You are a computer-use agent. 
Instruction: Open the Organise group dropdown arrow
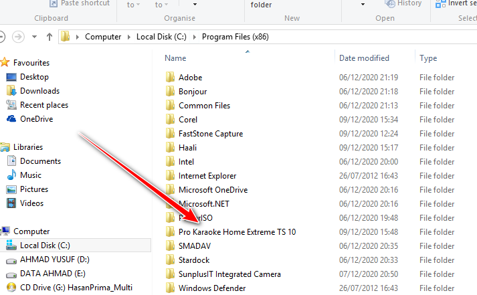coord(195,4)
